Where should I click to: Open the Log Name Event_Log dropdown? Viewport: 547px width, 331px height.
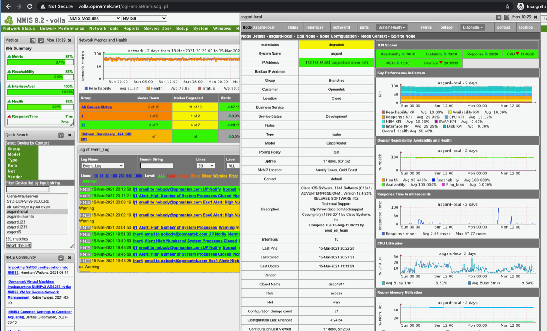tap(102, 165)
